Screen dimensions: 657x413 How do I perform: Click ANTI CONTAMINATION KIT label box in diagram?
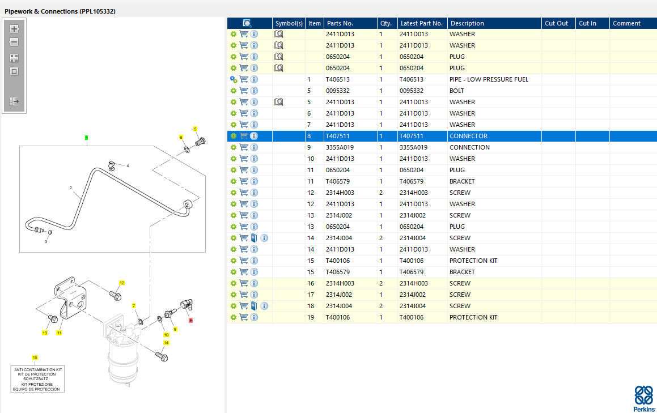pos(37,379)
